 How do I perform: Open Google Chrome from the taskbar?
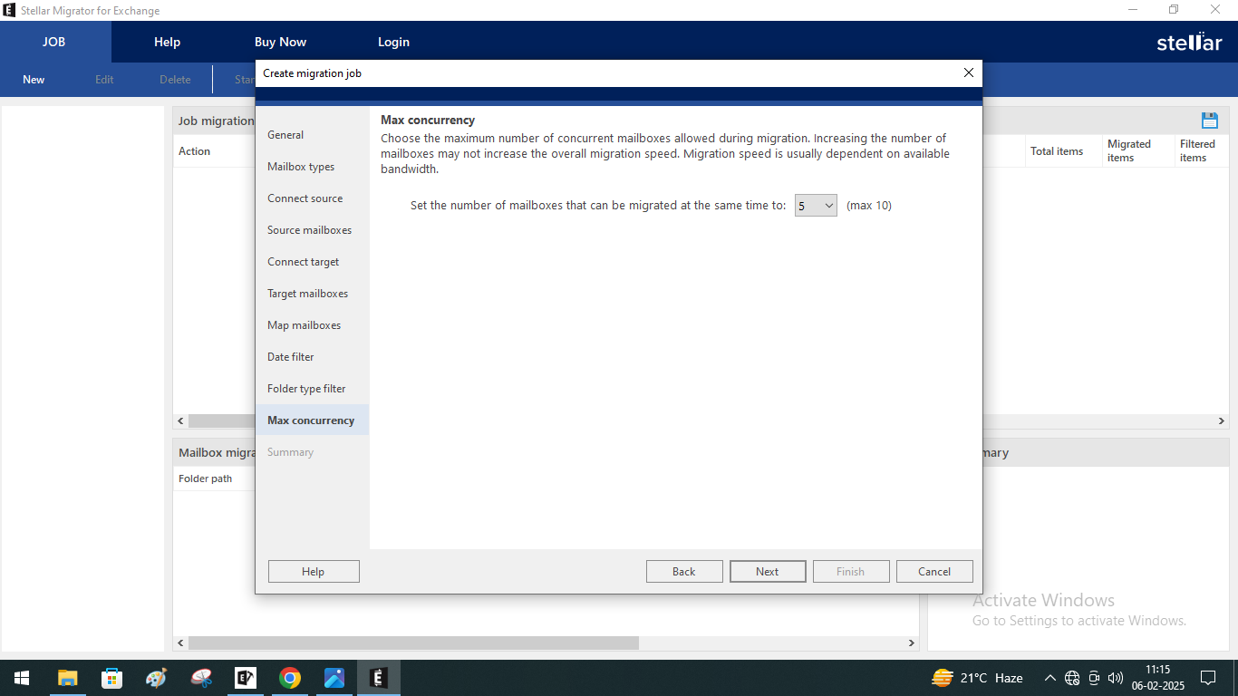click(289, 678)
